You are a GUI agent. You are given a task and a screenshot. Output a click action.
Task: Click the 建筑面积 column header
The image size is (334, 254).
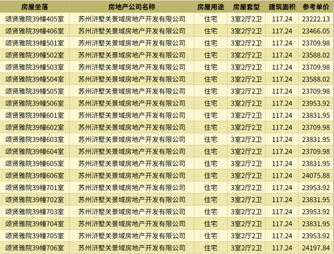(282, 7)
